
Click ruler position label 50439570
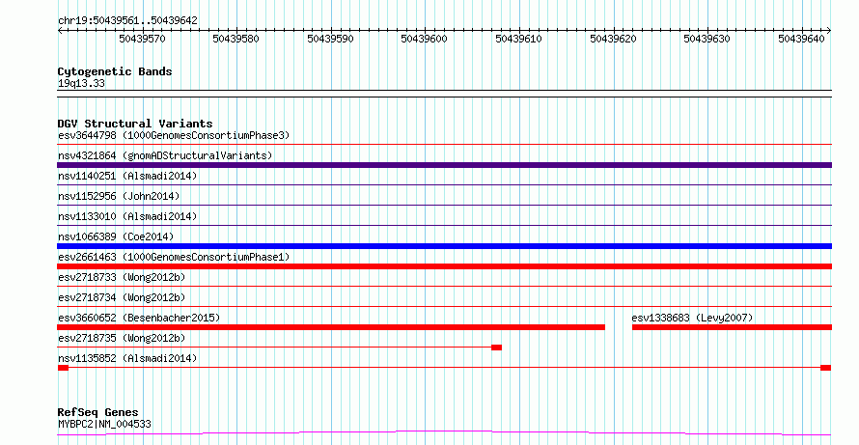pyautogui.click(x=142, y=39)
